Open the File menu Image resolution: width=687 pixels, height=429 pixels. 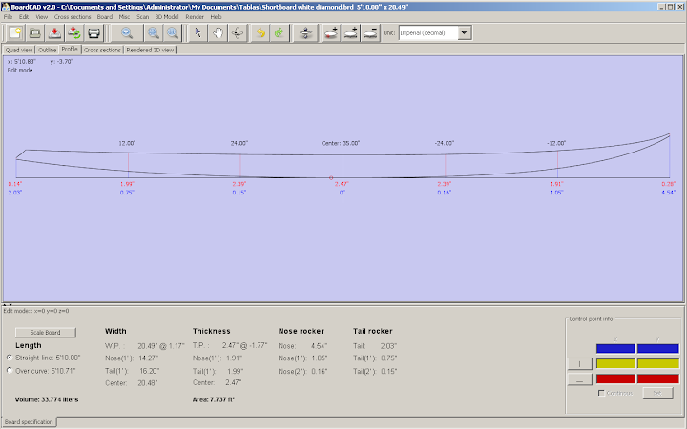[8, 17]
